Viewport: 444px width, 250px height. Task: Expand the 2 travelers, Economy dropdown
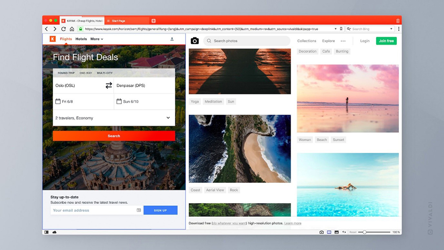(x=168, y=118)
